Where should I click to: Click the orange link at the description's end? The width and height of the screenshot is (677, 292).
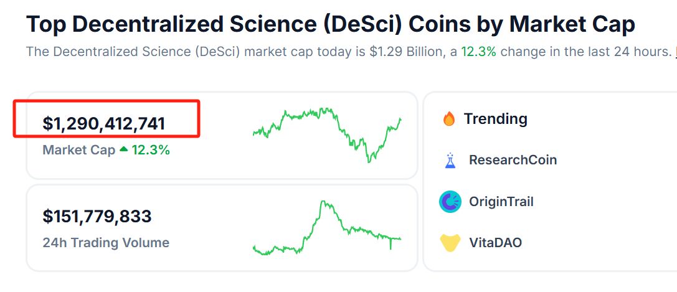[x=675, y=52]
